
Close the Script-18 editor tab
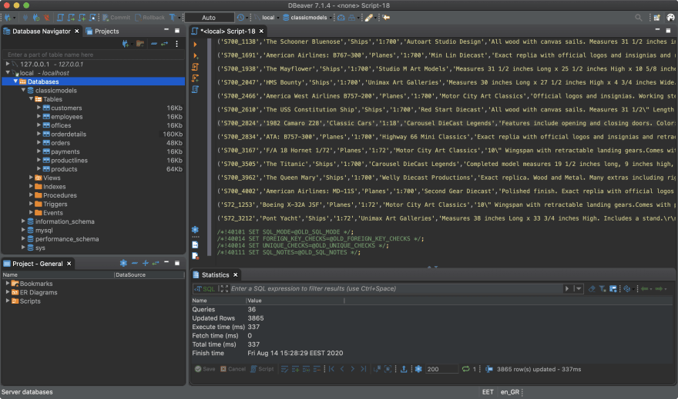[261, 31]
